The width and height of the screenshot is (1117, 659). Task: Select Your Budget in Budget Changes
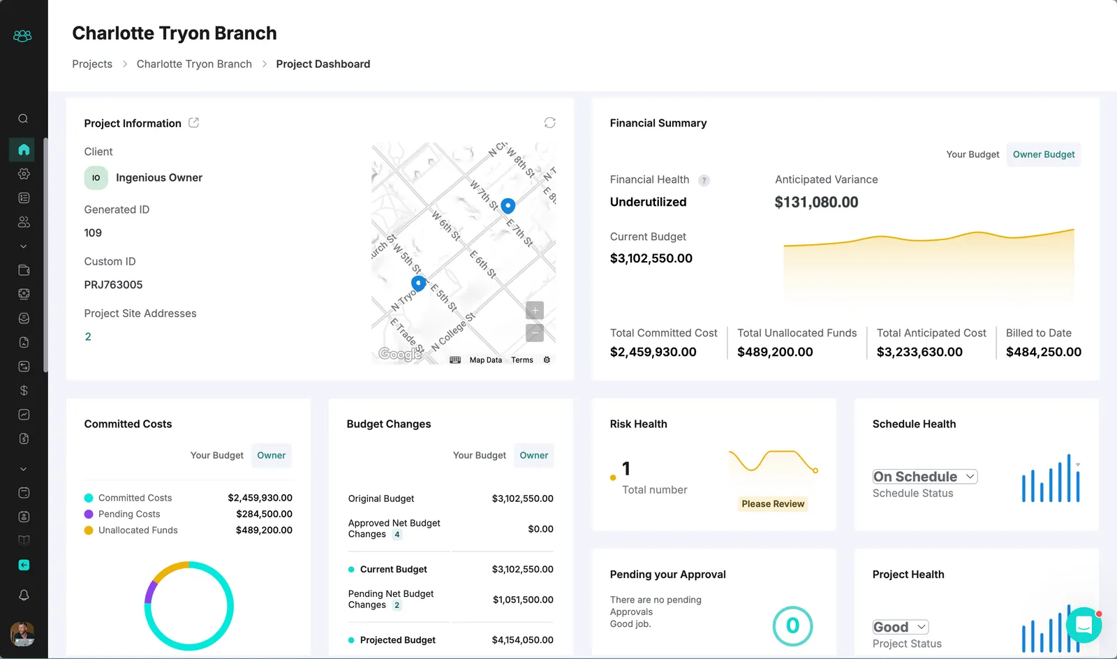[480, 455]
